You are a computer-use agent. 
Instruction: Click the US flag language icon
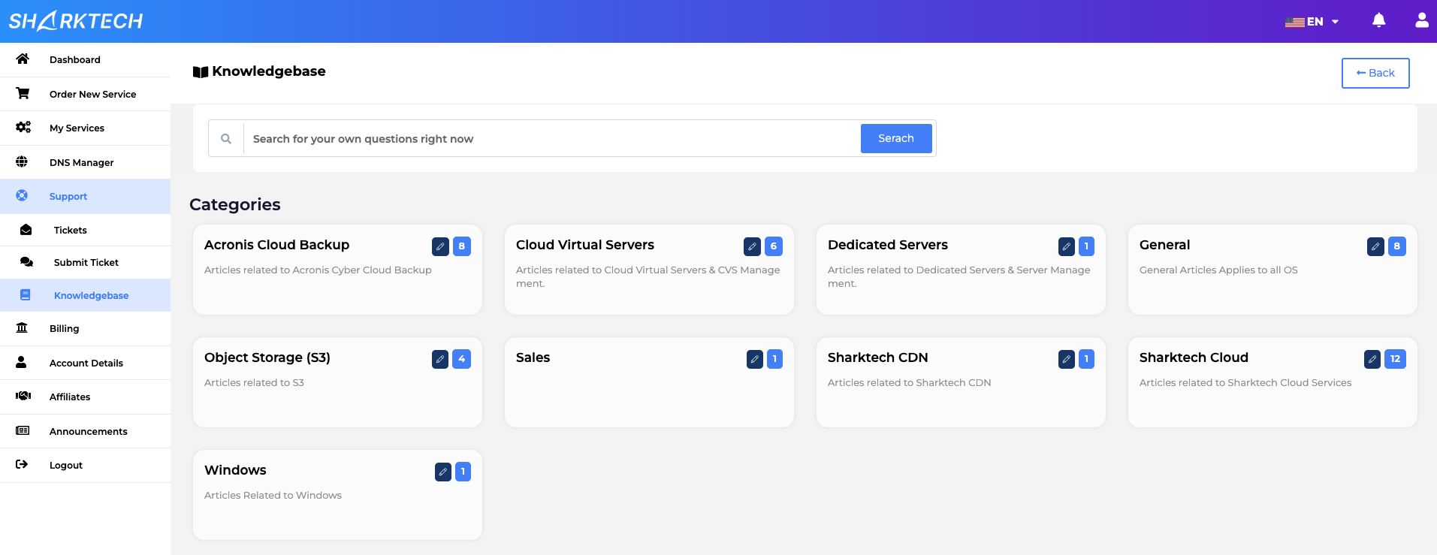1294,22
